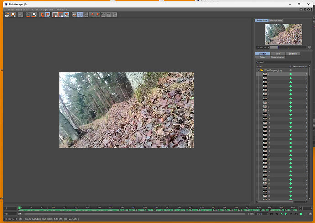Click the green render dot for frame 3

point(290,87)
